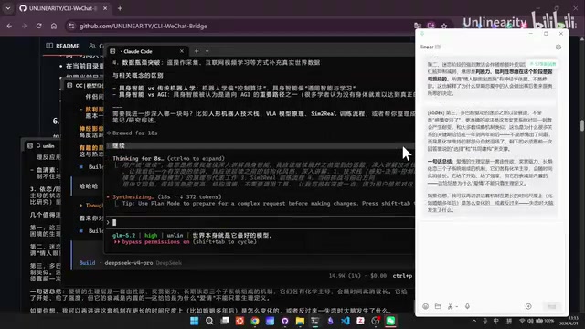Go back in the Chrome browser
This screenshot has width=585, height=329.
click(9, 27)
